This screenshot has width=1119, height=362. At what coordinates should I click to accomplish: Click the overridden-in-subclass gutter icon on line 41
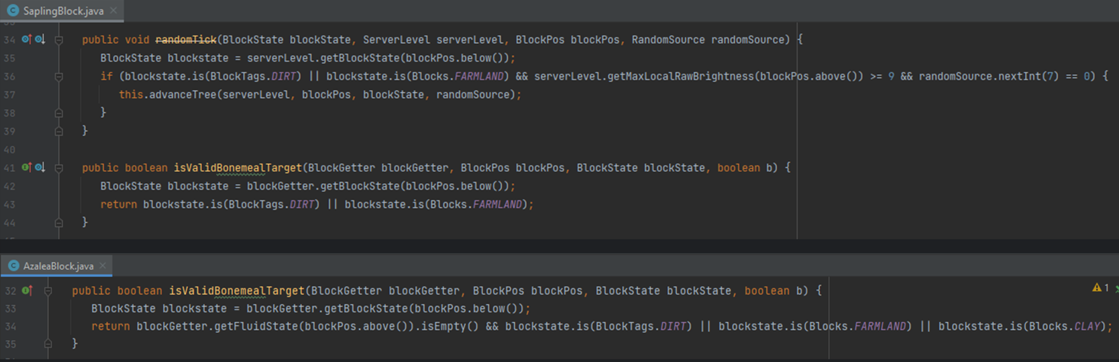coord(40,167)
